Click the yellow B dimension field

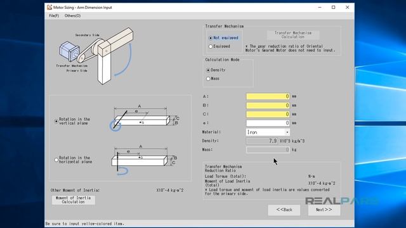(268, 106)
